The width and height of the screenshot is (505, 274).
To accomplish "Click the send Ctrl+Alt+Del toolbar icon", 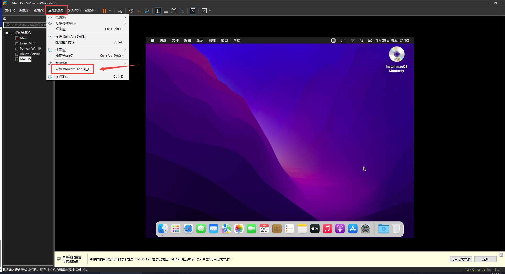I will (120, 11).
